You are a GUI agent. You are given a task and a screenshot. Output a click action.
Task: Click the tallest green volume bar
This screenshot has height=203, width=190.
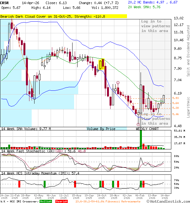(x=141, y=140)
